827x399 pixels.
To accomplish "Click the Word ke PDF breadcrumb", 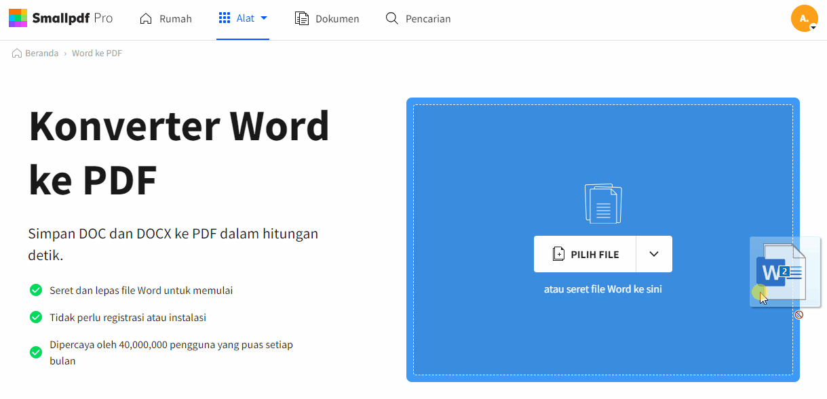I will click(97, 53).
